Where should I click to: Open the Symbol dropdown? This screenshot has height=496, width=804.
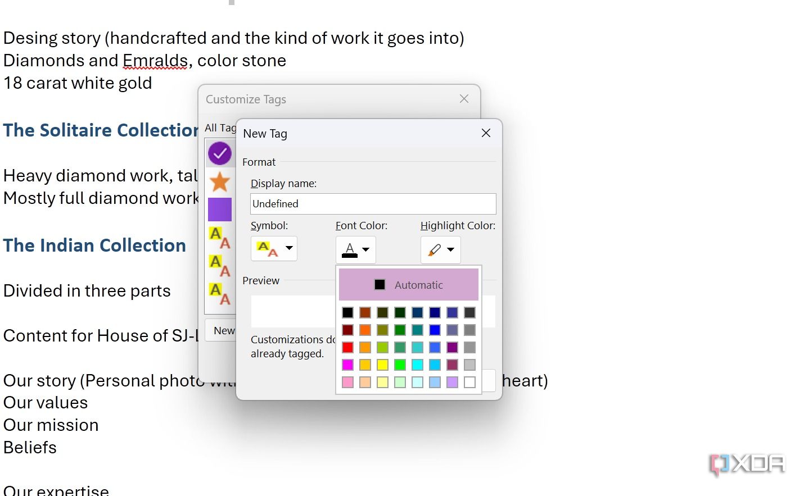click(x=274, y=248)
